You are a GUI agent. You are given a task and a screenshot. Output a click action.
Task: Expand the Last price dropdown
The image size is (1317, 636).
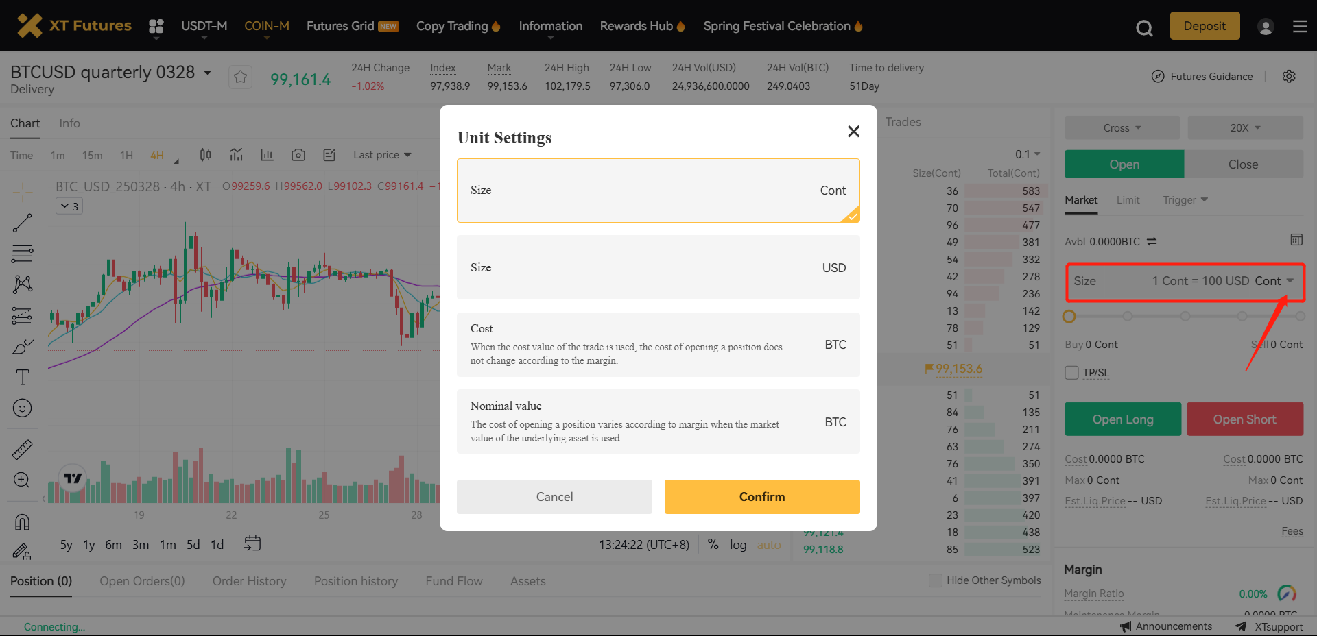pos(382,155)
